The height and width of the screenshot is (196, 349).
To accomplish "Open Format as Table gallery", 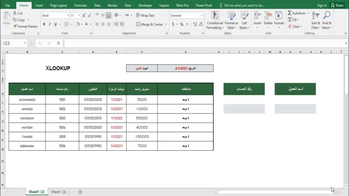I will (x=231, y=21).
